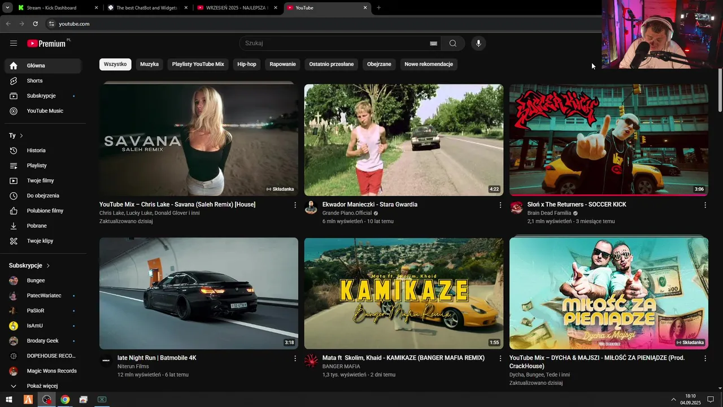The height and width of the screenshot is (407, 723).
Task: Open Twoje klipy in sidebar
Action: [43, 241]
